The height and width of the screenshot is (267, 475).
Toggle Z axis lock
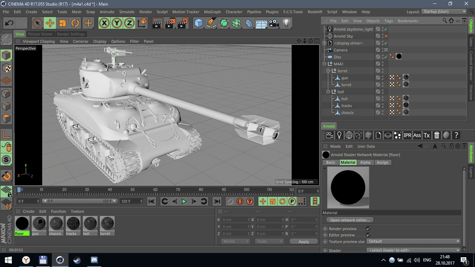[129, 23]
